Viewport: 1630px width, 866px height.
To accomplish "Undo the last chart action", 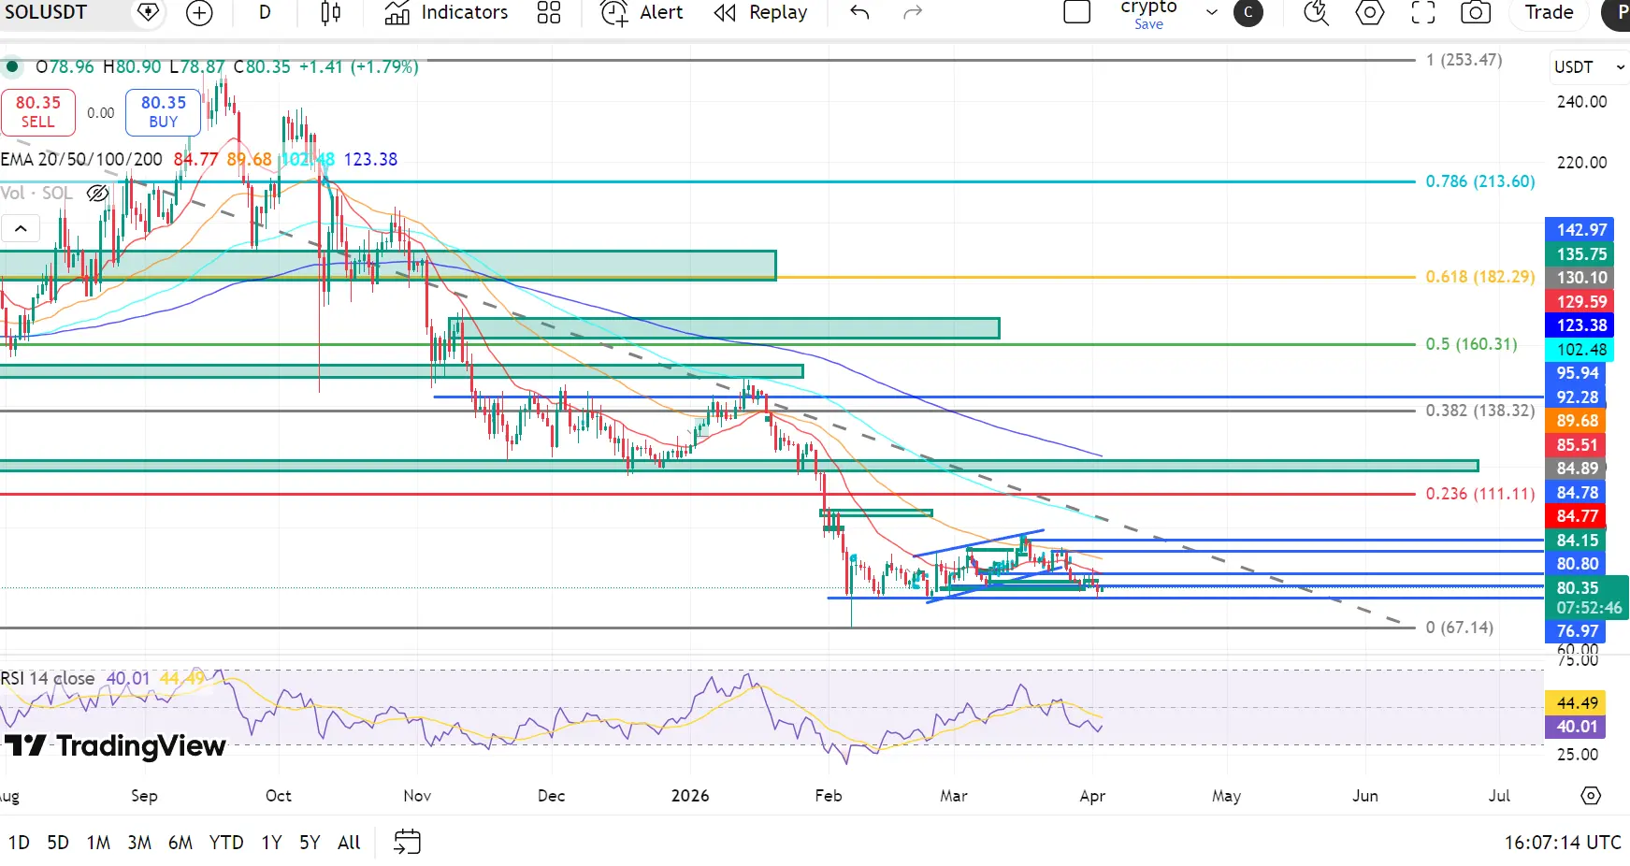I will (x=859, y=13).
